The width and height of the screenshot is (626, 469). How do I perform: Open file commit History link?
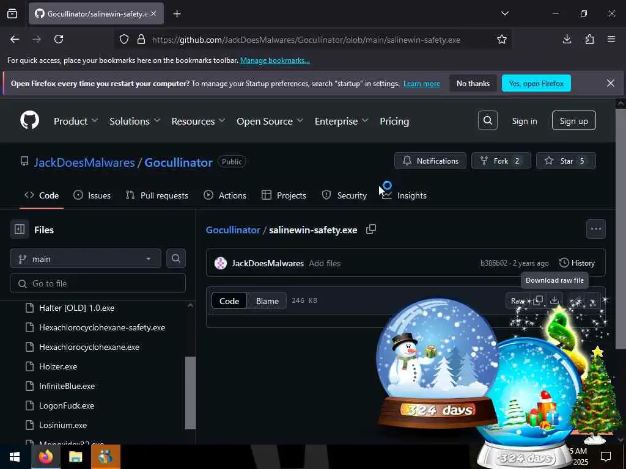pos(577,263)
